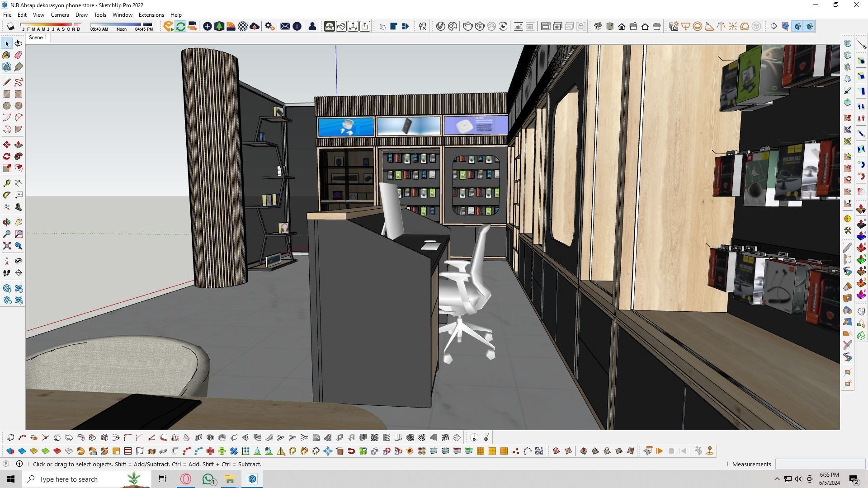Select the Tape Measure tool
This screenshot has height=488, width=868.
point(7,183)
